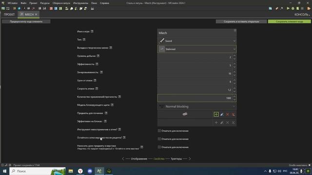Click the red grid icon in top toolbar

click(51, 9)
